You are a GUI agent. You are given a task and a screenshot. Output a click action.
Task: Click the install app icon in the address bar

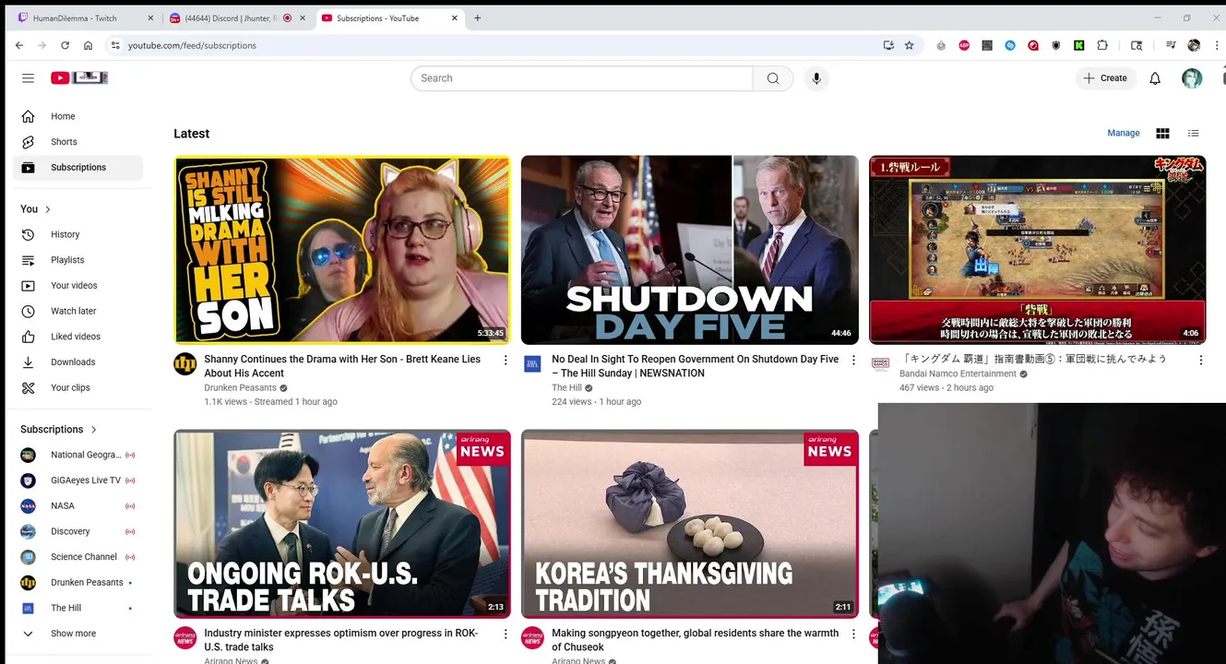click(x=888, y=45)
